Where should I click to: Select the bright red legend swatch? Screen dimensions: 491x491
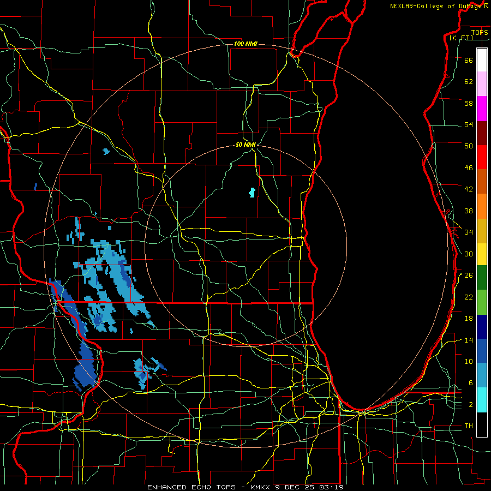pos(482,157)
